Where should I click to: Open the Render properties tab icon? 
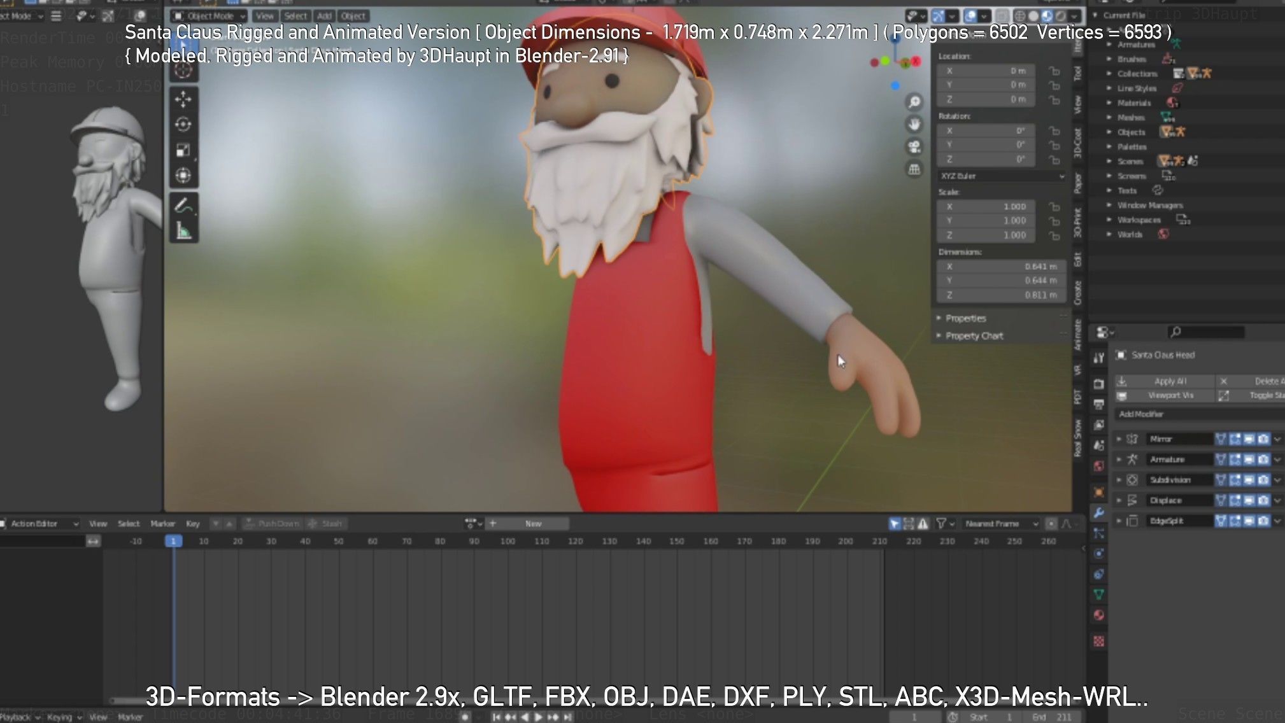click(x=1099, y=384)
